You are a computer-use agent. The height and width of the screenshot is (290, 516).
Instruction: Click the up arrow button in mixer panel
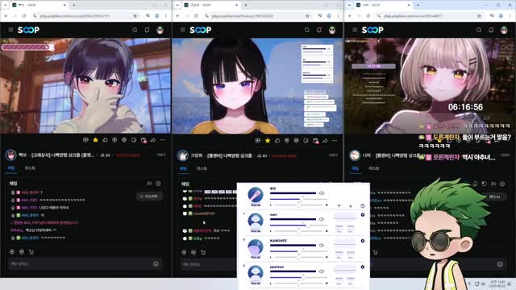[339, 206]
